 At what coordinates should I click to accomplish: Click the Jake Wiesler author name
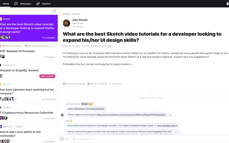pos(80,20)
